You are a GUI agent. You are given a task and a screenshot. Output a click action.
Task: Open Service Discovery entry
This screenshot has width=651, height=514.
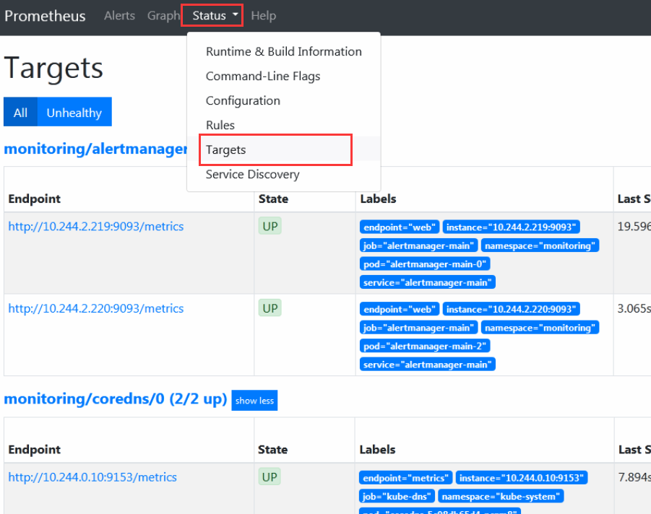283,174
